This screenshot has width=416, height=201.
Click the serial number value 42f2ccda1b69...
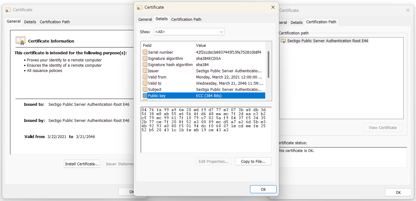[229, 52]
